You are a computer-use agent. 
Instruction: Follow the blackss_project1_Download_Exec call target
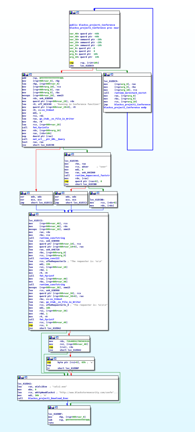pos(48,398)
